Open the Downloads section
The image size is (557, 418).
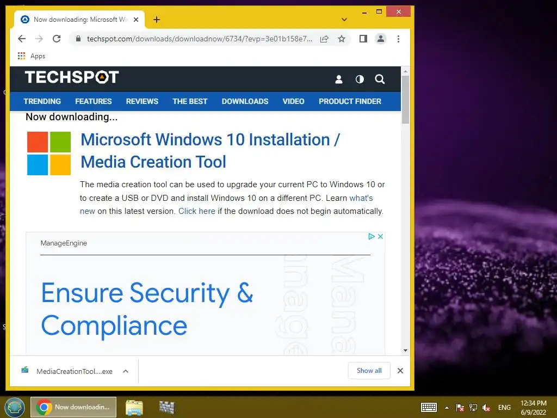tap(245, 101)
